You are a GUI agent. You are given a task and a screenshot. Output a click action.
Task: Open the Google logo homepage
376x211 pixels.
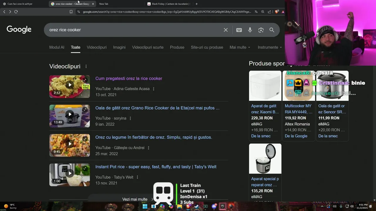pos(19,30)
